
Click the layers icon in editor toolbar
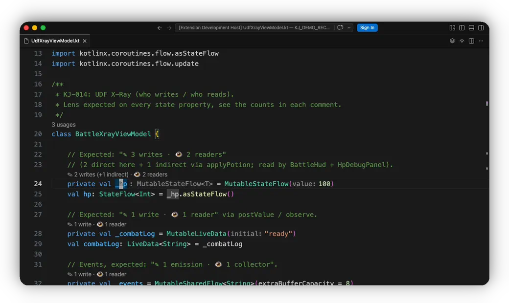point(452,41)
